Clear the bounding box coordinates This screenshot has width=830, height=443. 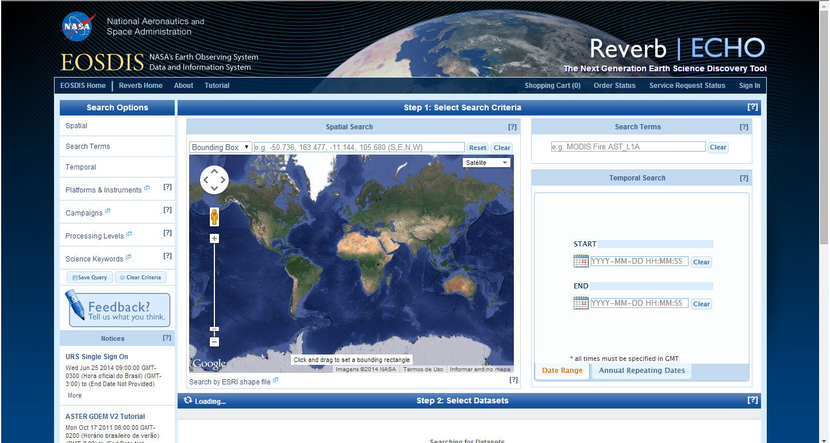click(502, 148)
